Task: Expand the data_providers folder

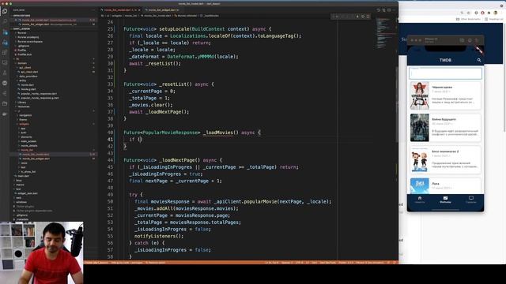Action: [x=28, y=77]
